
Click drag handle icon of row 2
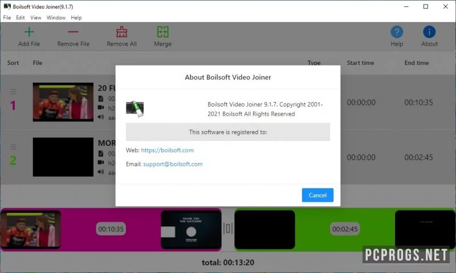(13, 146)
